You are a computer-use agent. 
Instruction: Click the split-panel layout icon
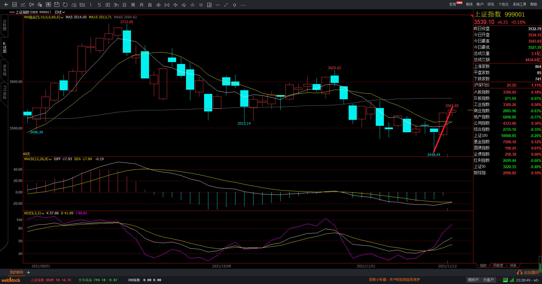209,5
